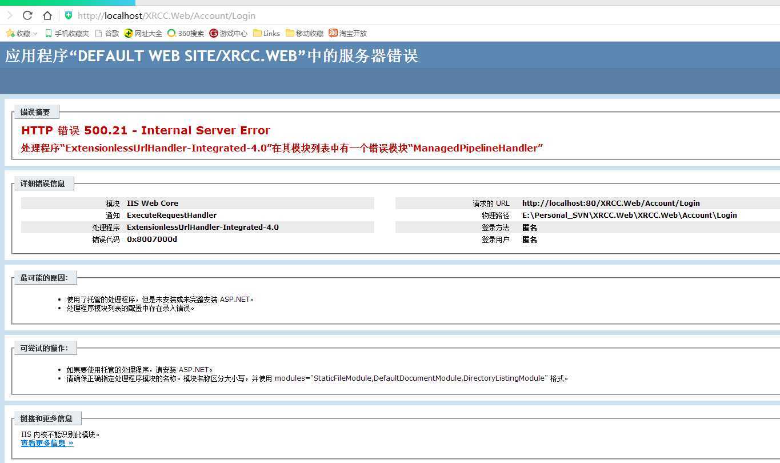Select the line 处理程序模块列表的配置中存在录入错误
The height and width of the screenshot is (463, 780).
click(x=131, y=308)
